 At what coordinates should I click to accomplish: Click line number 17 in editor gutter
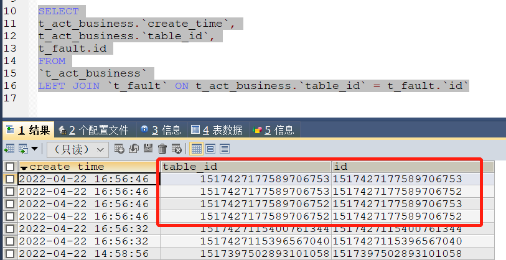pyautogui.click(x=10, y=98)
